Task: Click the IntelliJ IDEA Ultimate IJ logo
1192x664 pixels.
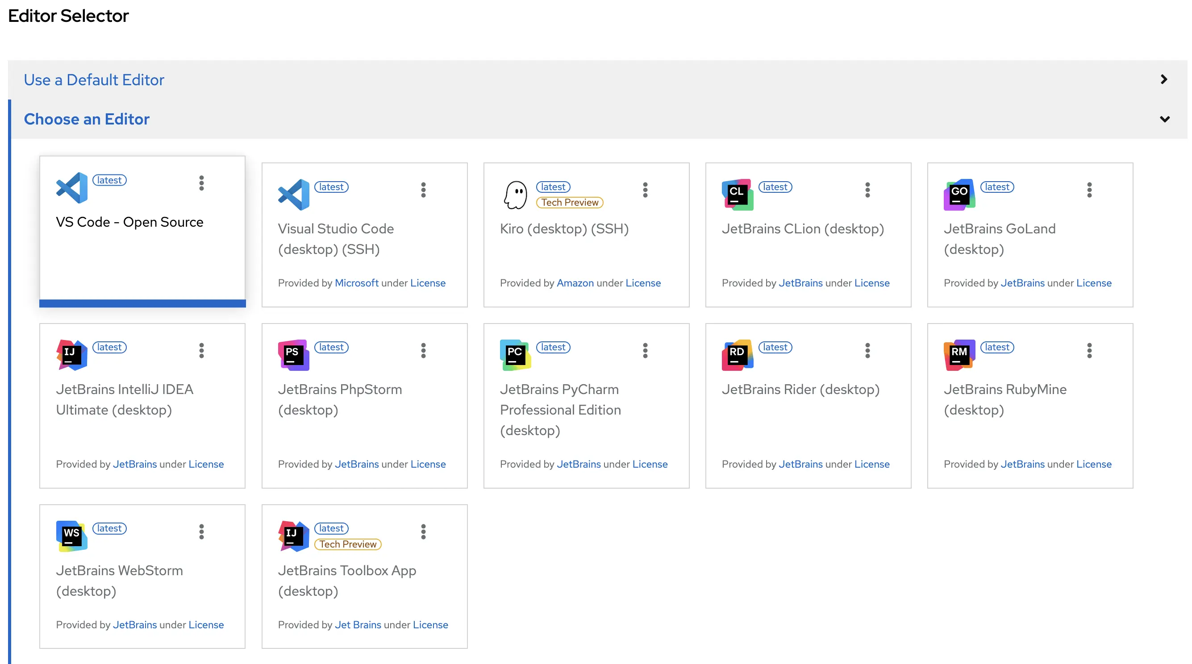Action: pos(72,355)
